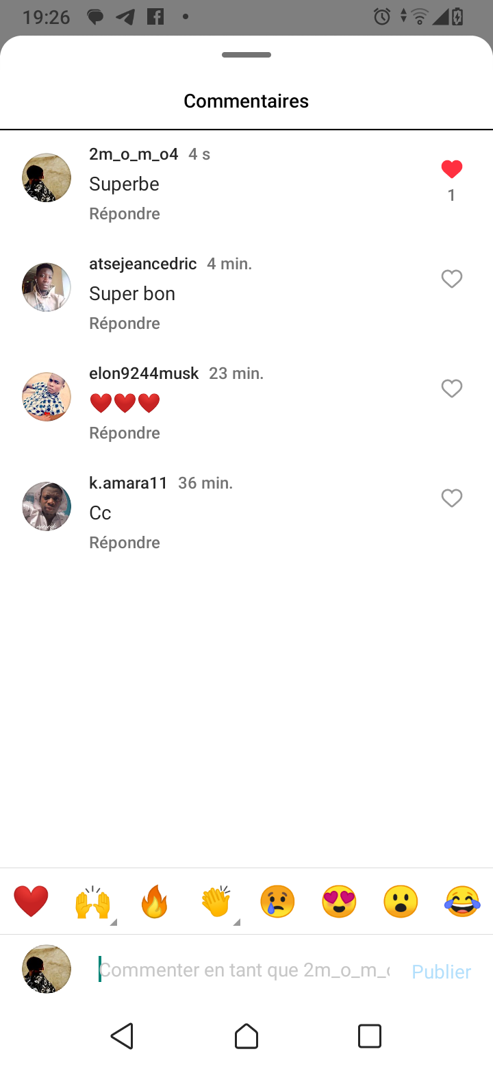
Task: Unlike the "Superbe" comment
Action: pos(451,169)
